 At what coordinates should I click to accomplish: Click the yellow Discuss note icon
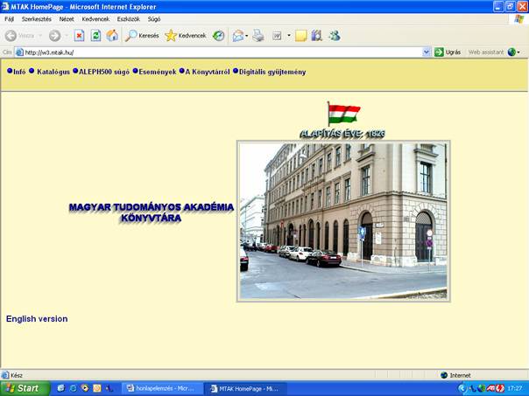tap(301, 35)
